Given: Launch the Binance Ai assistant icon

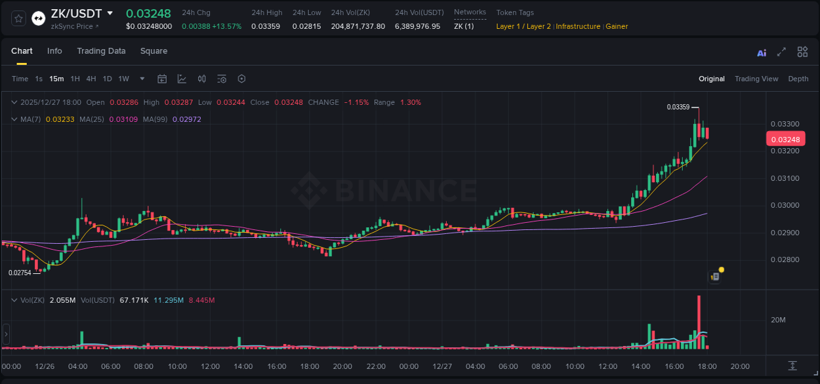Looking at the screenshot, I should [761, 52].
